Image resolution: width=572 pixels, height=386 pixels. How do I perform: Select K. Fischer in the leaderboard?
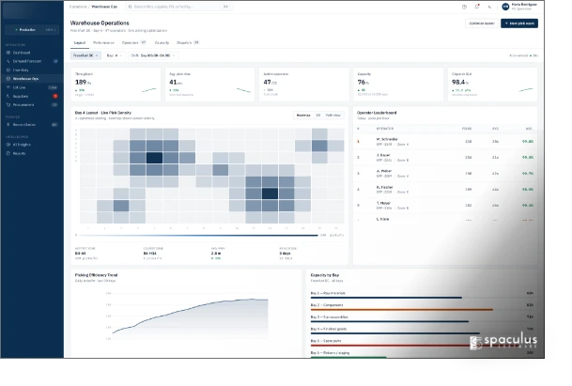coord(444,190)
